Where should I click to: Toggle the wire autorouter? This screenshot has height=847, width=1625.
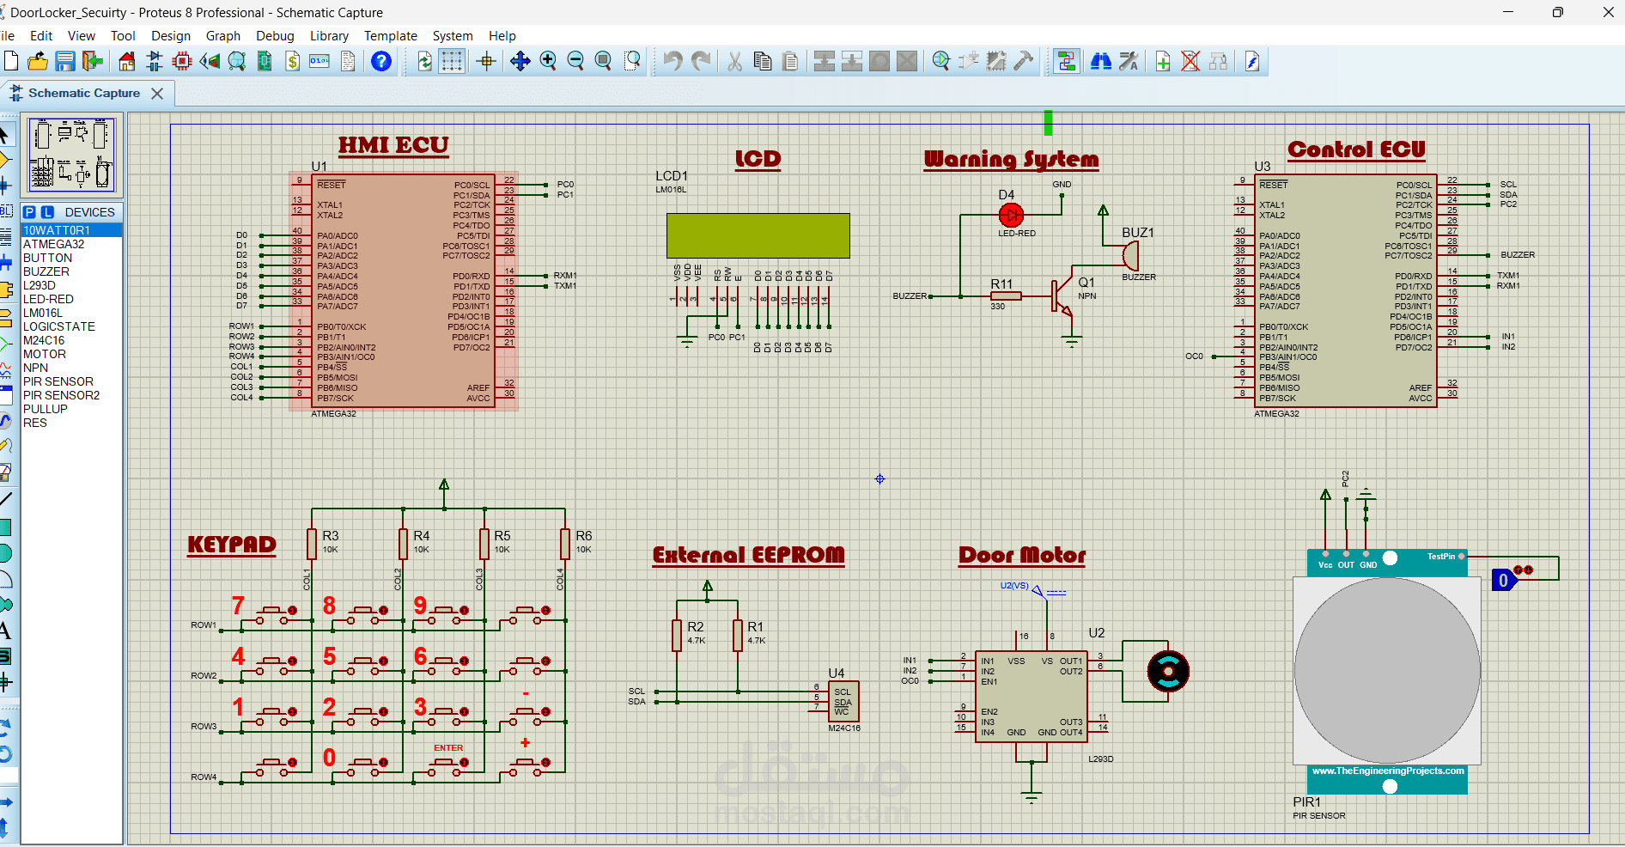pyautogui.click(x=1066, y=61)
